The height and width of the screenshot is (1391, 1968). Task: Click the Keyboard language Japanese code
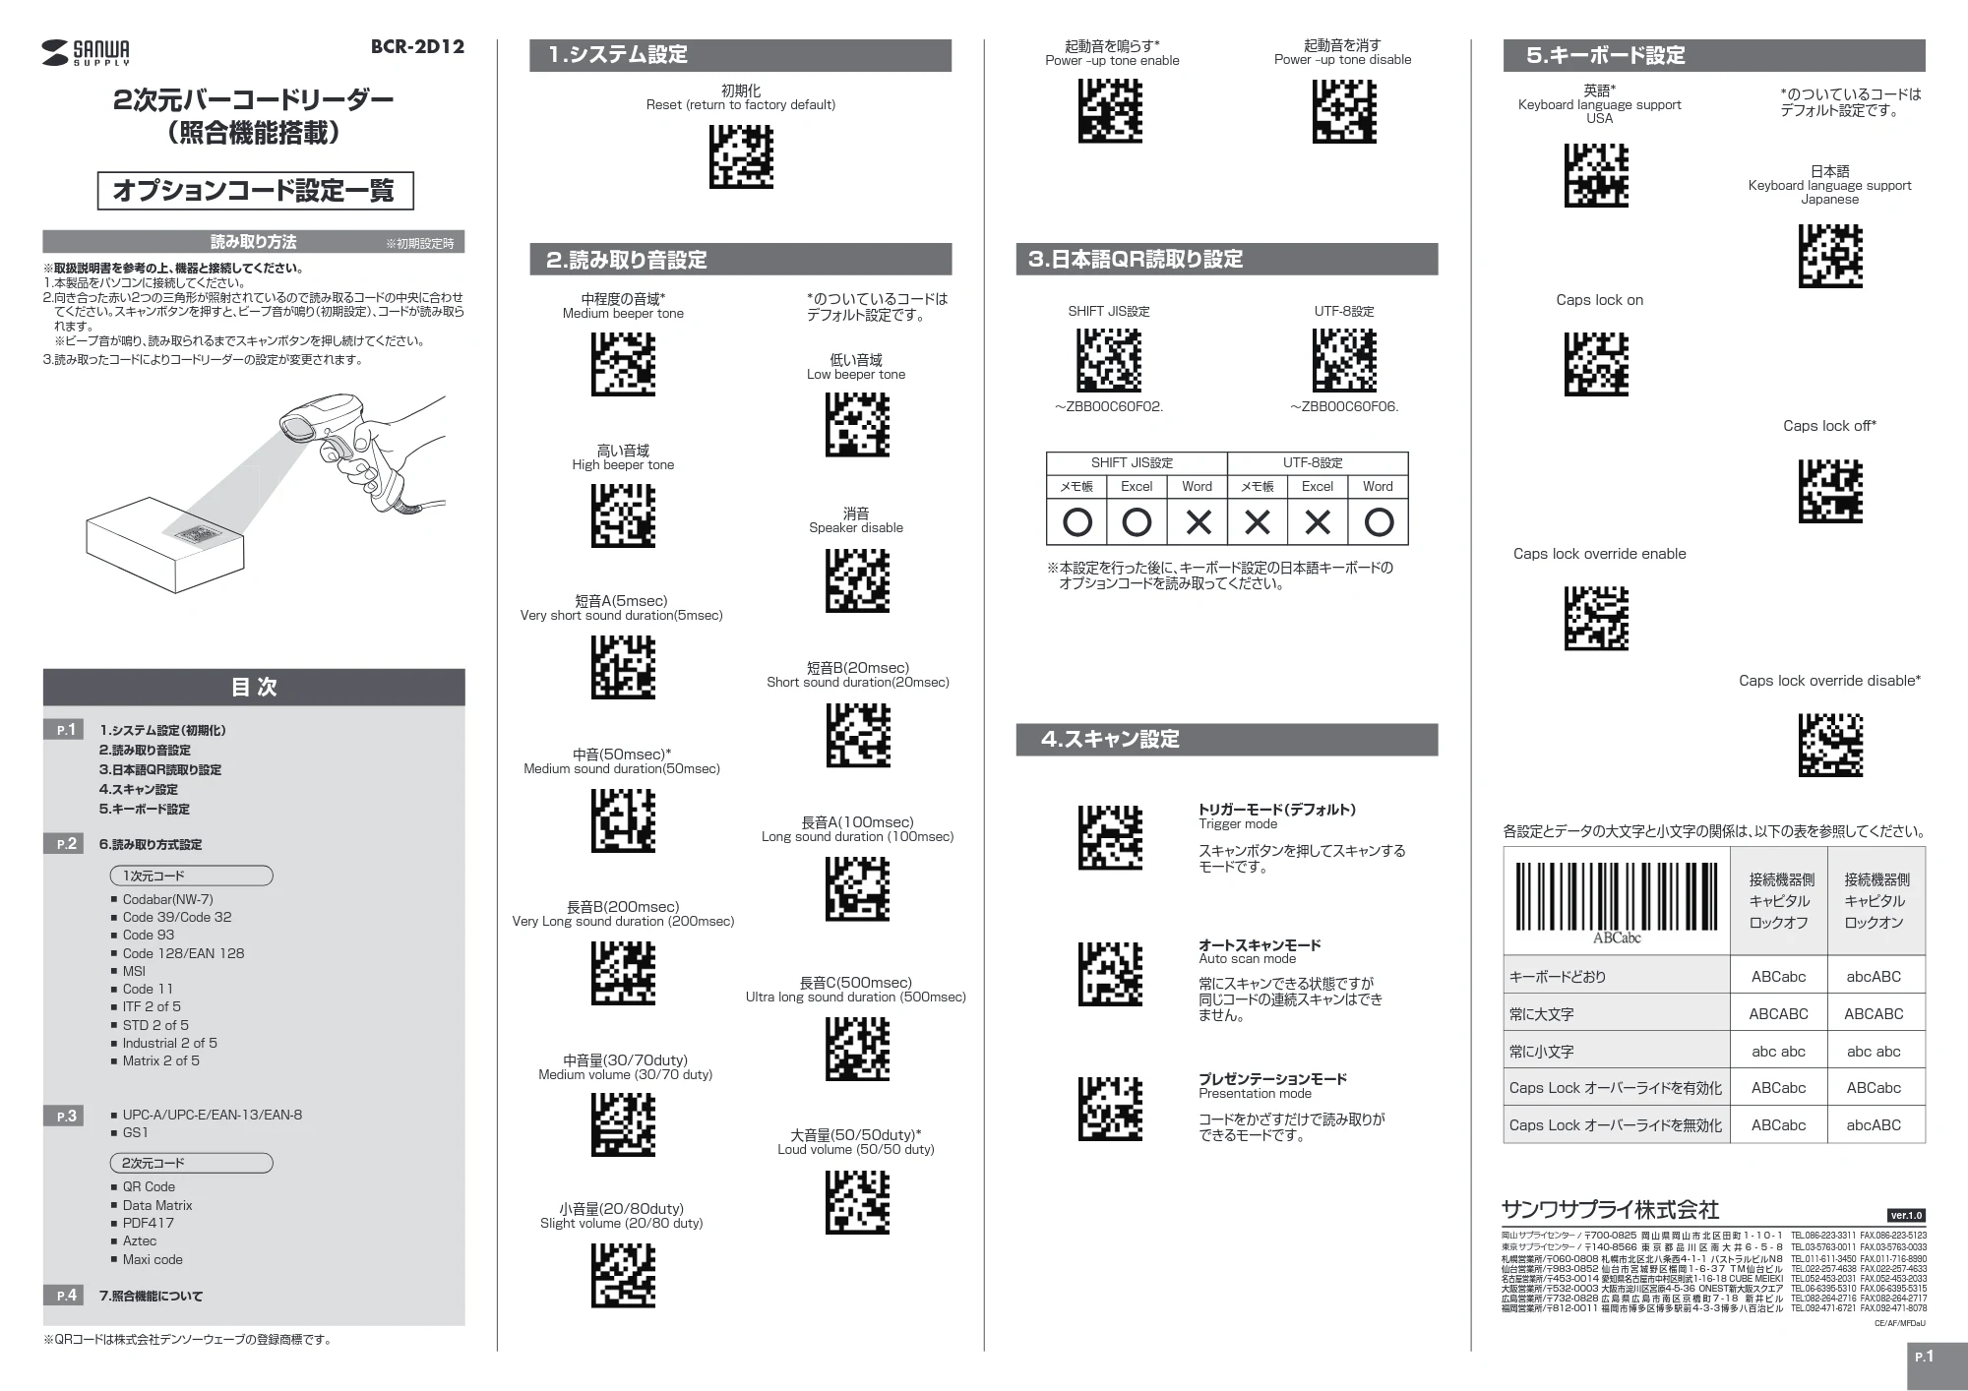(1830, 256)
